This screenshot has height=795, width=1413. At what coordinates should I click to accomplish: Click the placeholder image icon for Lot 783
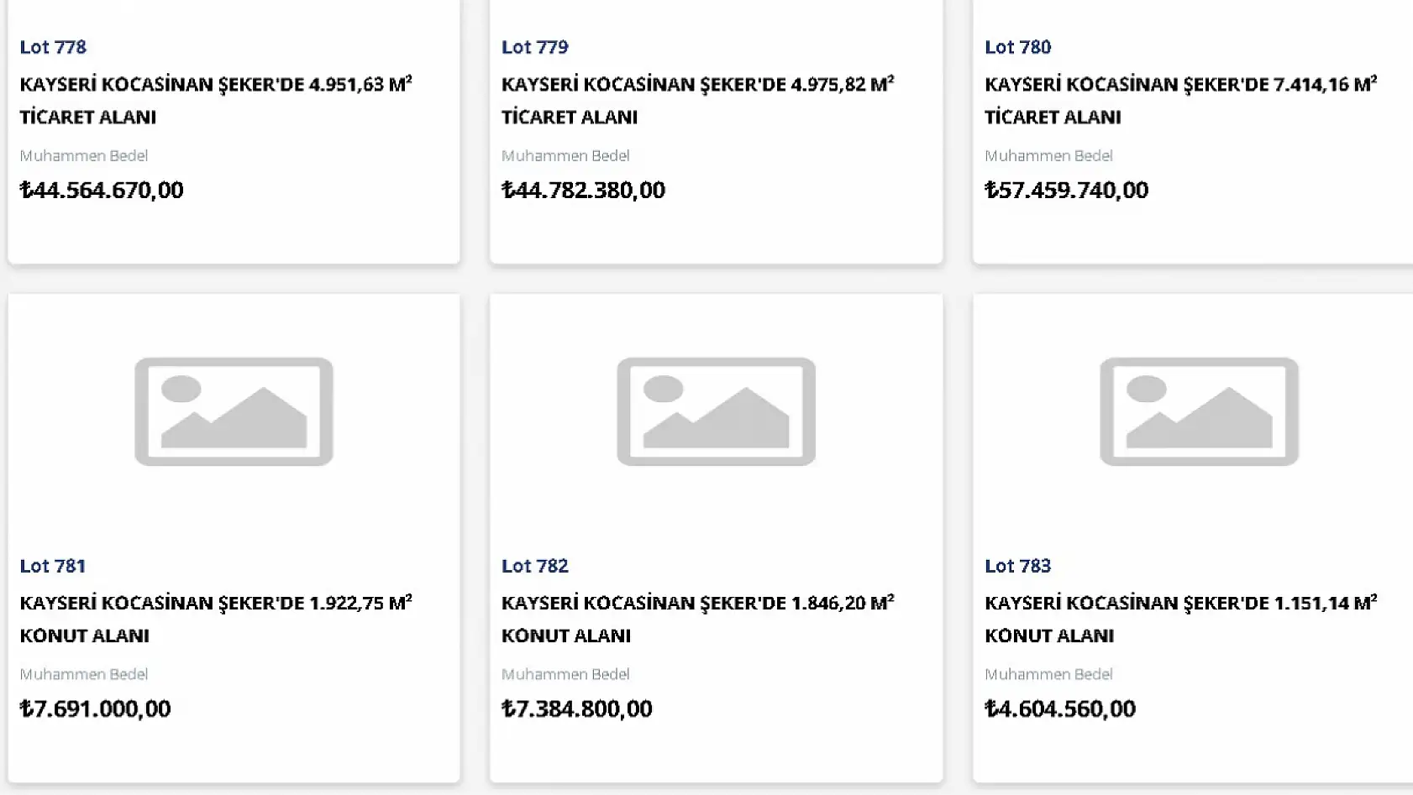[x=1199, y=411]
